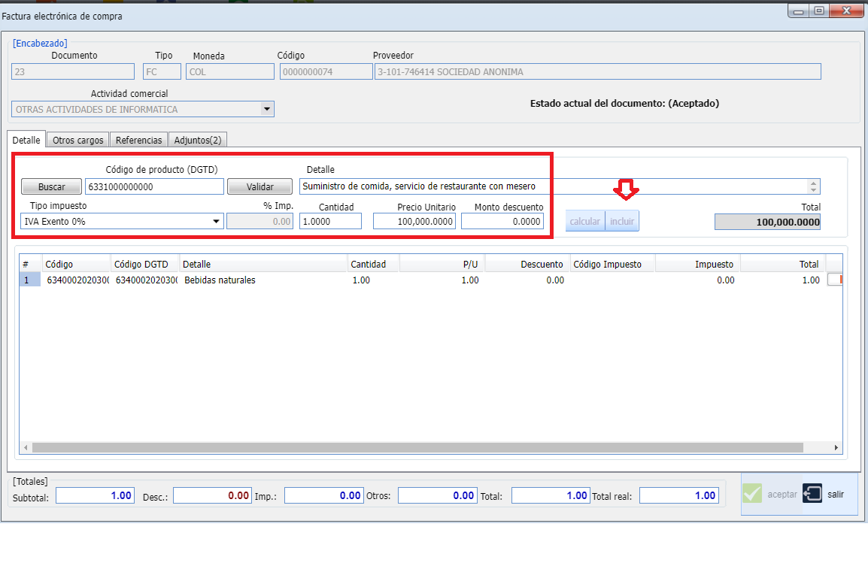This screenshot has width=868, height=572.
Task: Click the green aceptar checkmark icon
Action: tap(751, 493)
